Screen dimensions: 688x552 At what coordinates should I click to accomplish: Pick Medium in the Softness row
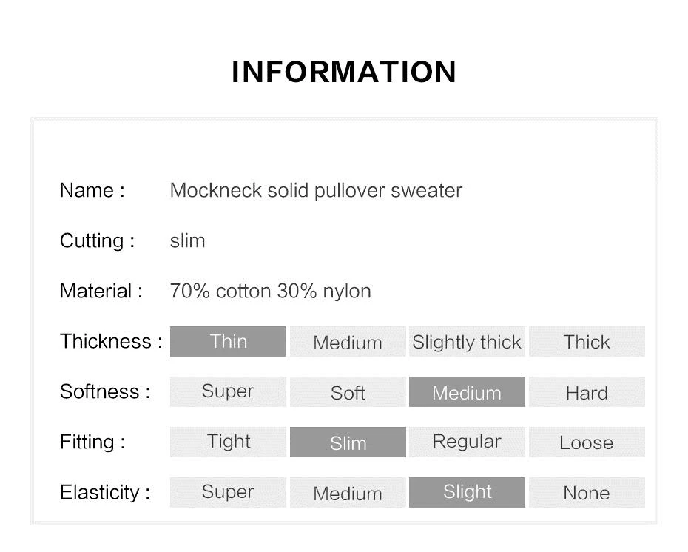click(468, 392)
